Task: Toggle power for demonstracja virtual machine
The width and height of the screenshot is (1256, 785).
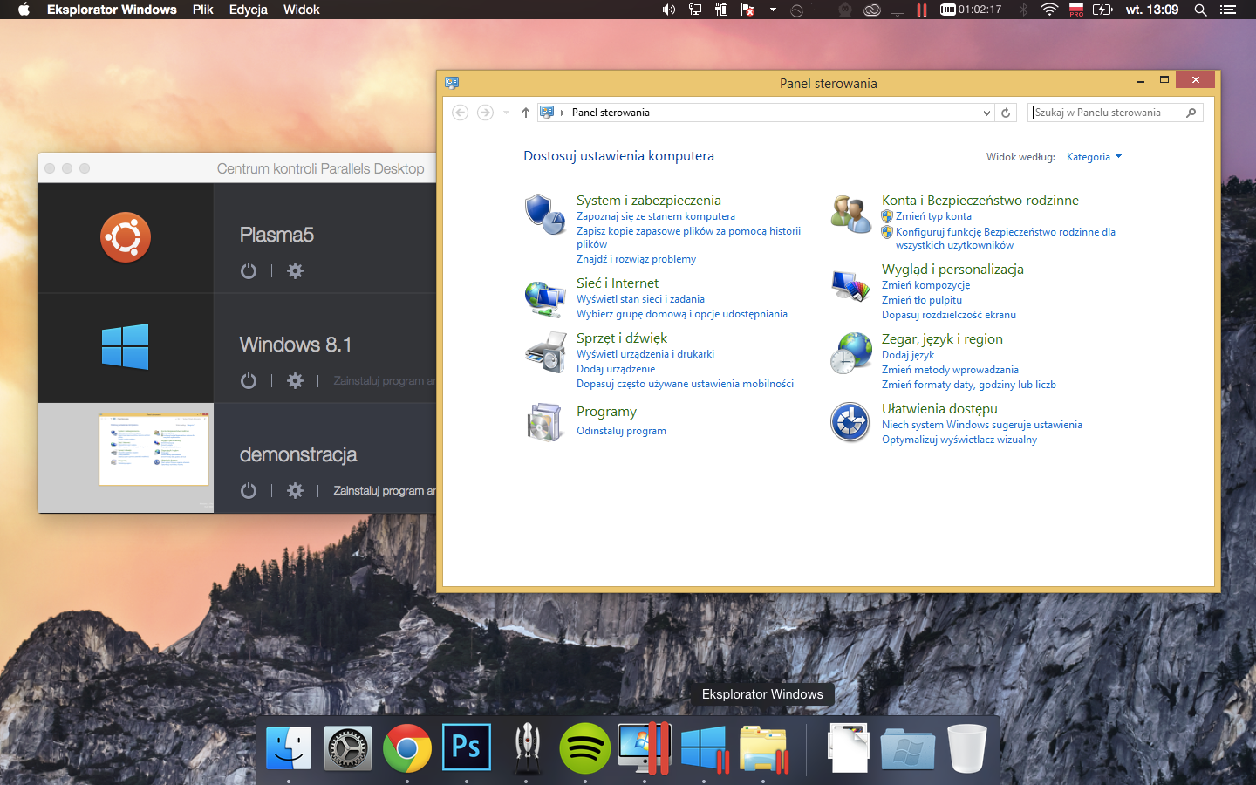Action: 249,491
